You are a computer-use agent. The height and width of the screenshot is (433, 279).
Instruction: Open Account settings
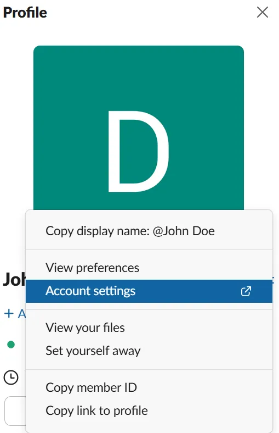pos(149,291)
